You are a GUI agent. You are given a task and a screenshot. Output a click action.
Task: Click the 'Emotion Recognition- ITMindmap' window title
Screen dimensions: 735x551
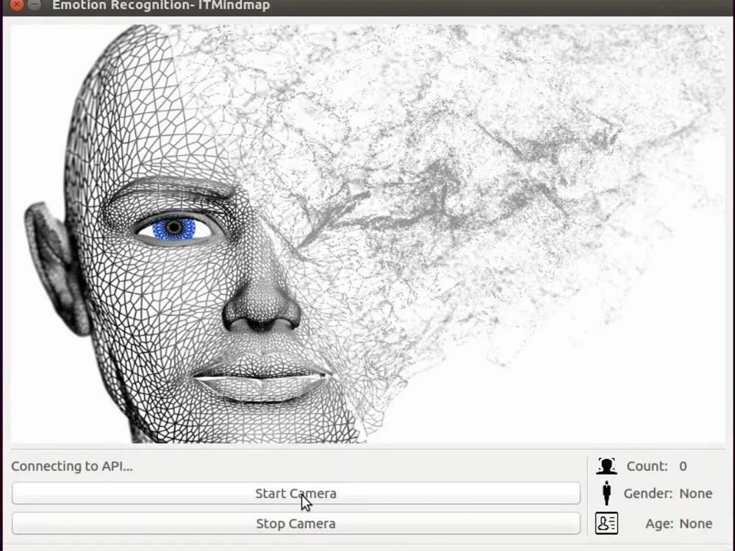(161, 6)
